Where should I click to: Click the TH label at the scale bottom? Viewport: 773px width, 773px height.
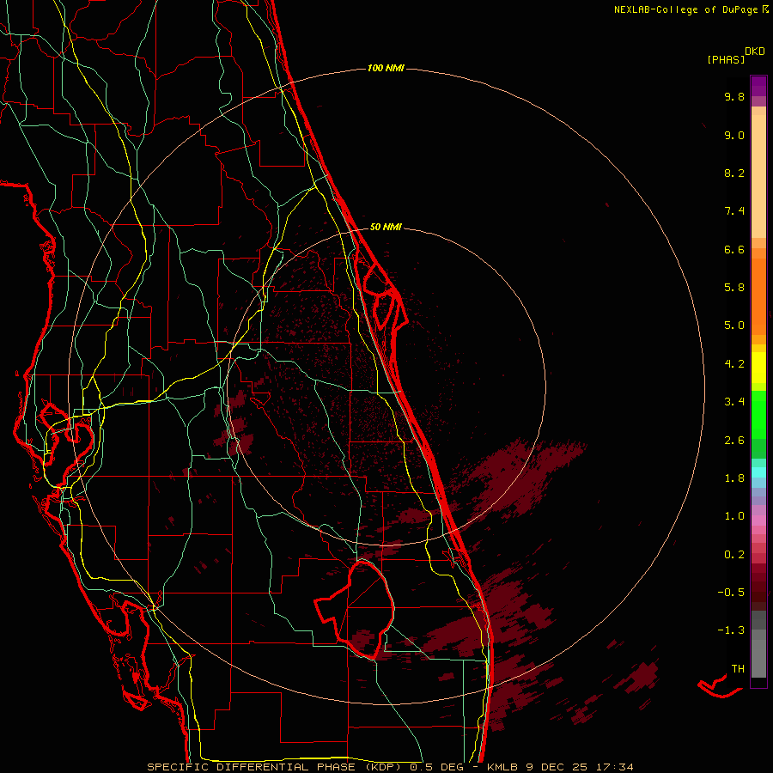pos(738,669)
